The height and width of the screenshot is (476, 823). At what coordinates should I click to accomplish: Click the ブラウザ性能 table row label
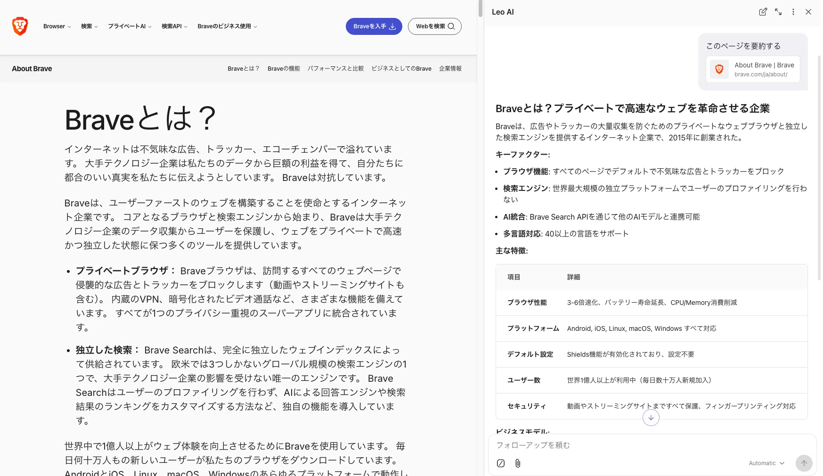(x=527, y=303)
